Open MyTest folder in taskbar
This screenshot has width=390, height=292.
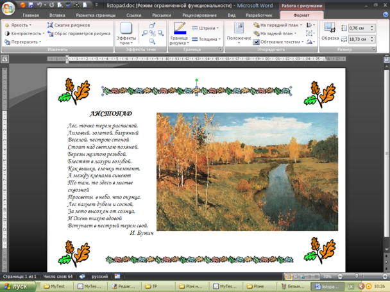pos(56,286)
